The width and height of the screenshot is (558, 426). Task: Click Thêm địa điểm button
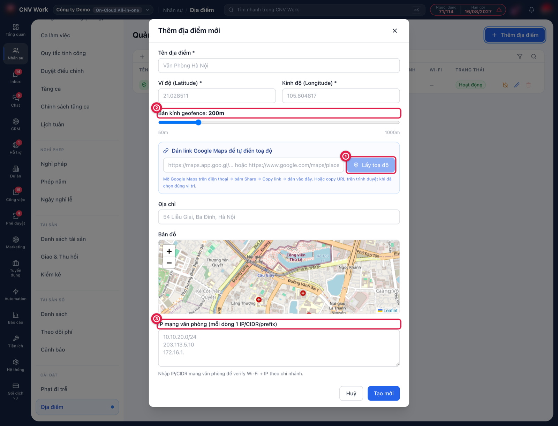(515, 35)
